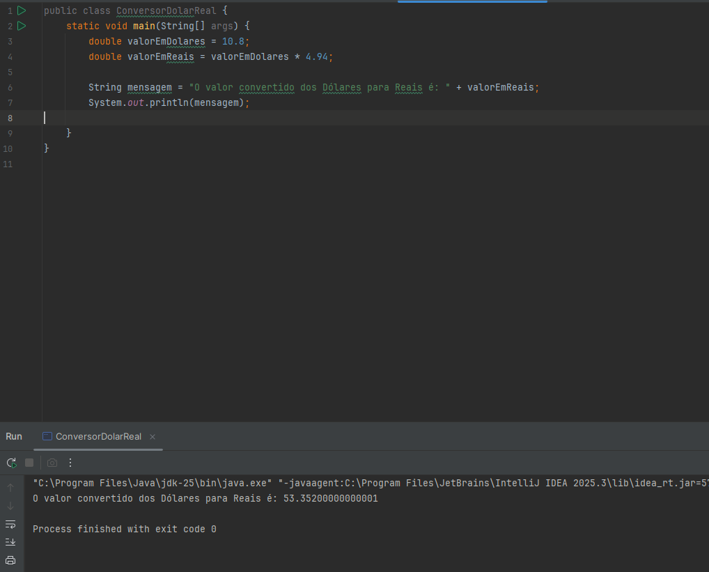This screenshot has width=709, height=572.
Task: Click line number 11 in gutter
Action: [x=8, y=164]
